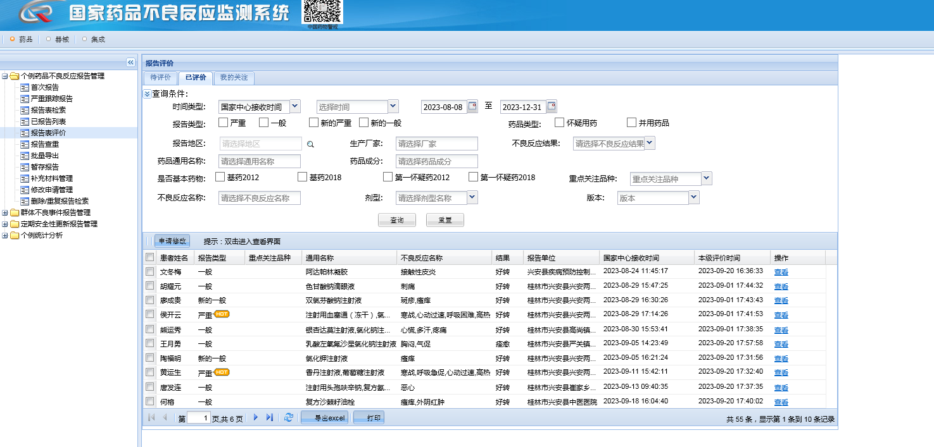Expand 群体不良事件报告管理 tree folder
This screenshot has width=934, height=447.
(x=5, y=212)
